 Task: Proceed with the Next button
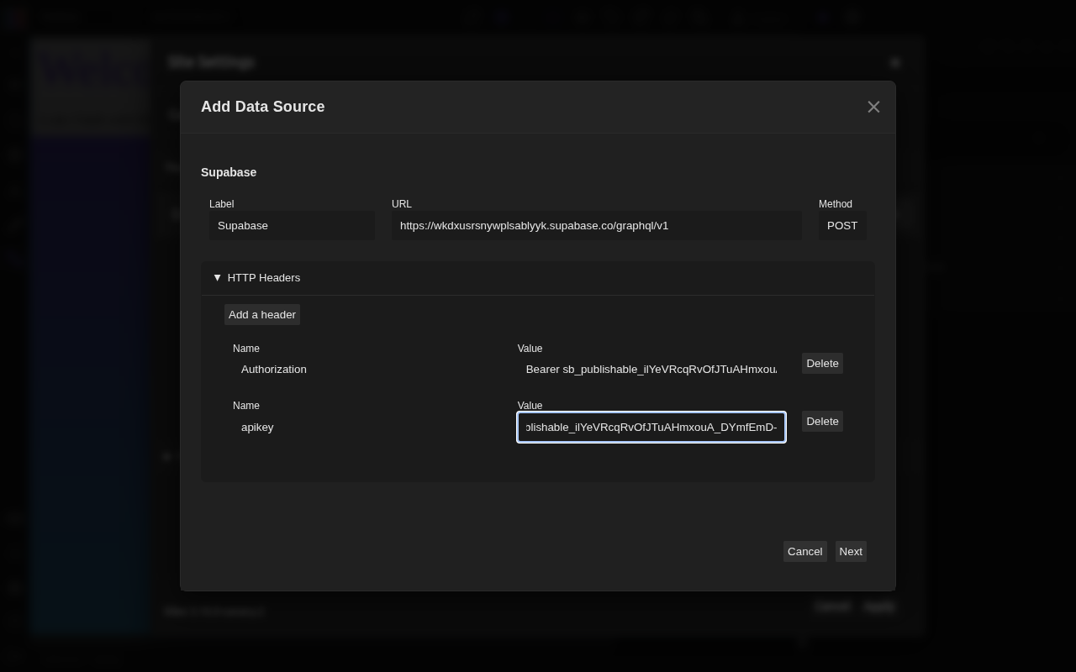pos(851,552)
